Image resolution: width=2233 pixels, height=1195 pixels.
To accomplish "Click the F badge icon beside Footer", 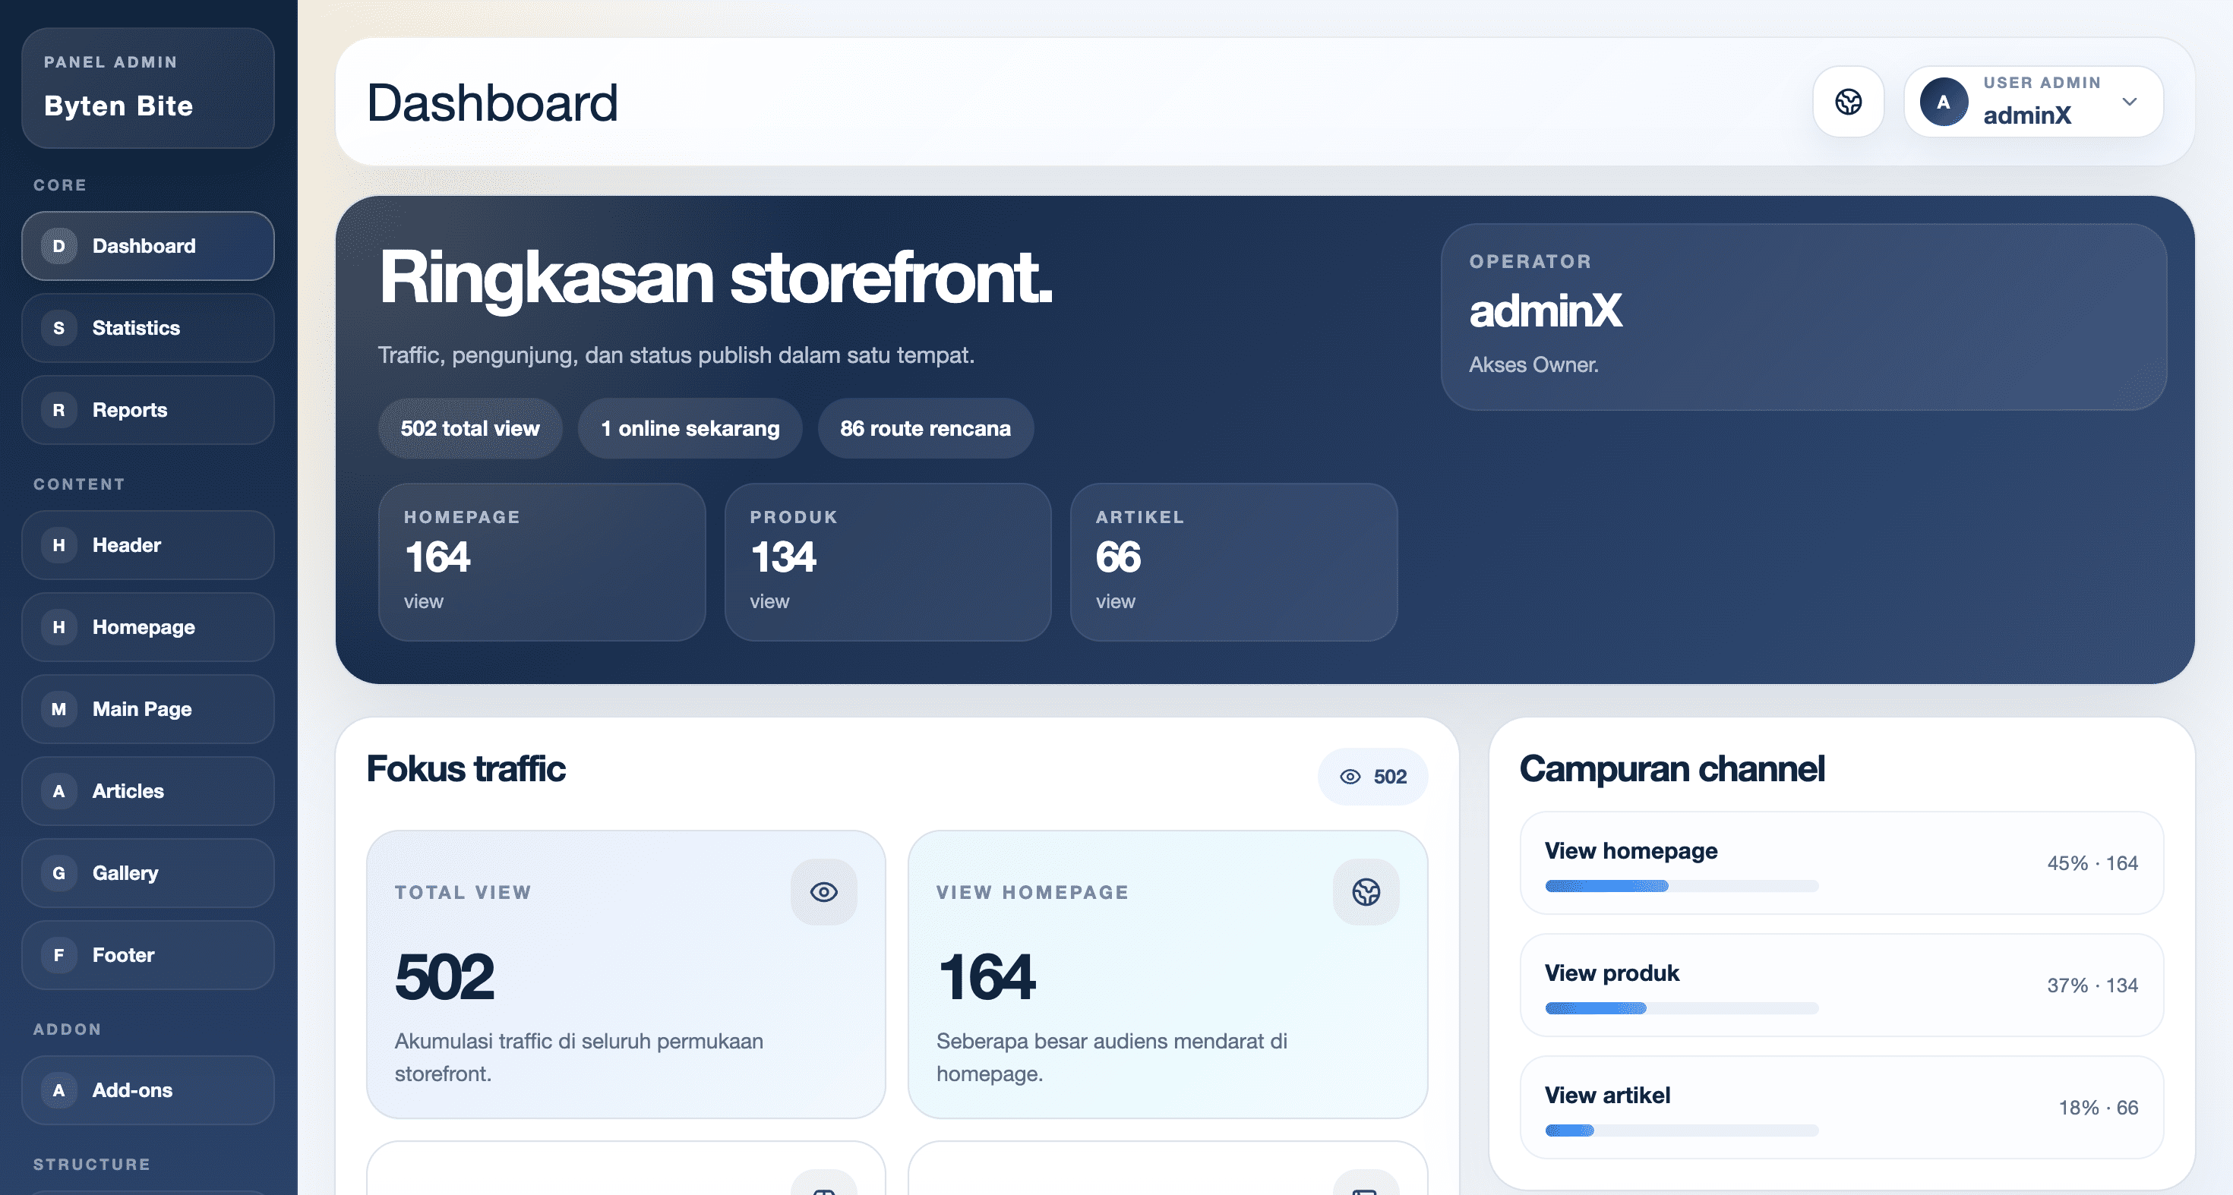I will pyautogui.click(x=59, y=955).
